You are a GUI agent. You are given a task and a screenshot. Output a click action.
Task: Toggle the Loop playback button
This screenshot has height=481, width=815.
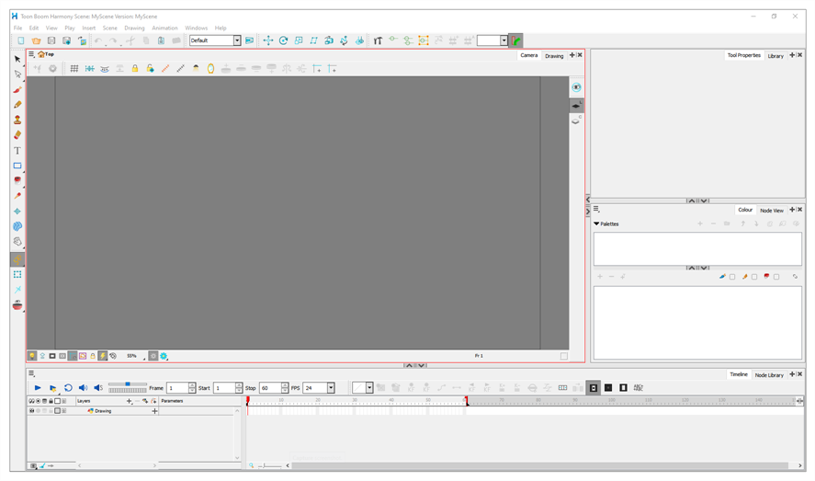(68, 388)
